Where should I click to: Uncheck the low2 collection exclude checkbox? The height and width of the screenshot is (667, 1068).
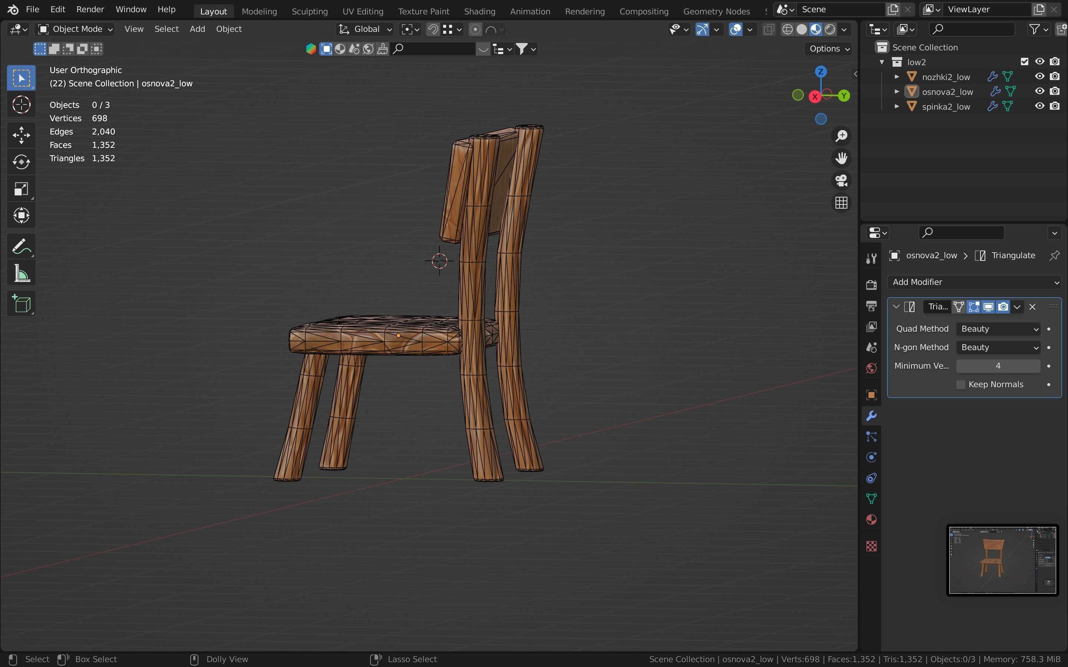[1024, 62]
